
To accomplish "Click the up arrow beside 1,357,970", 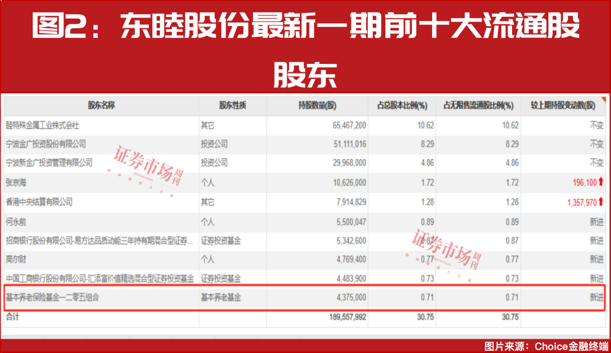I will [601, 201].
